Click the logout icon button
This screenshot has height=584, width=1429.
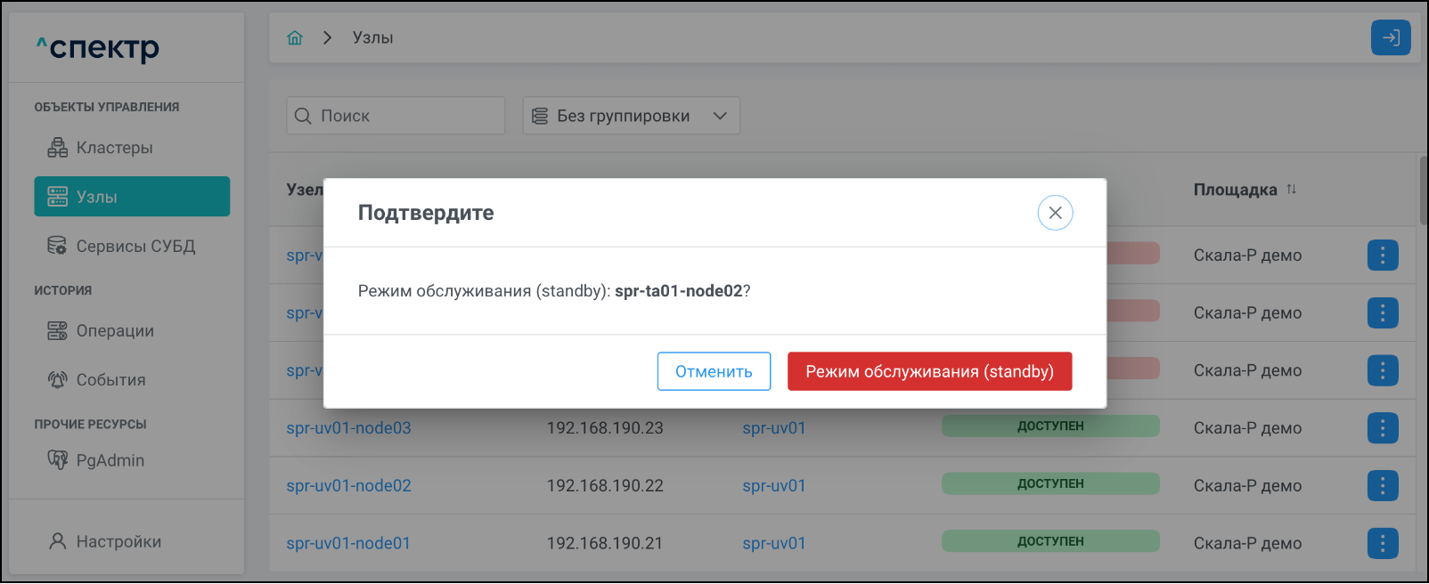point(1390,37)
